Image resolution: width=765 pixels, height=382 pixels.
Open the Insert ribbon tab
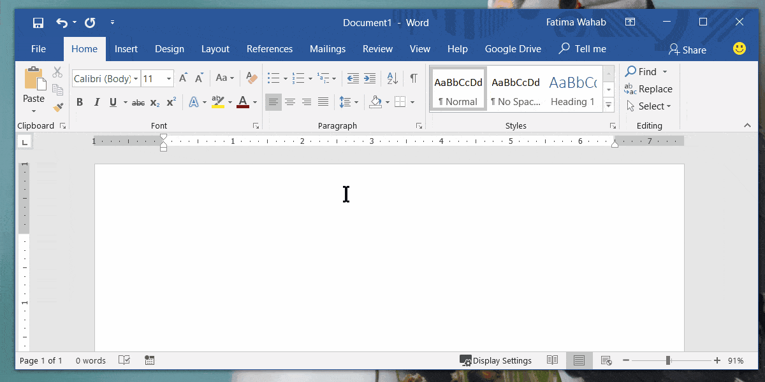click(x=126, y=49)
